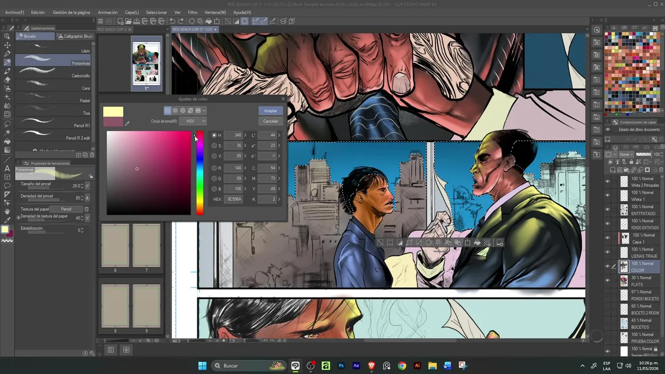Toggle visibility of COLOR layer
This screenshot has height=374, width=665.
(x=607, y=266)
